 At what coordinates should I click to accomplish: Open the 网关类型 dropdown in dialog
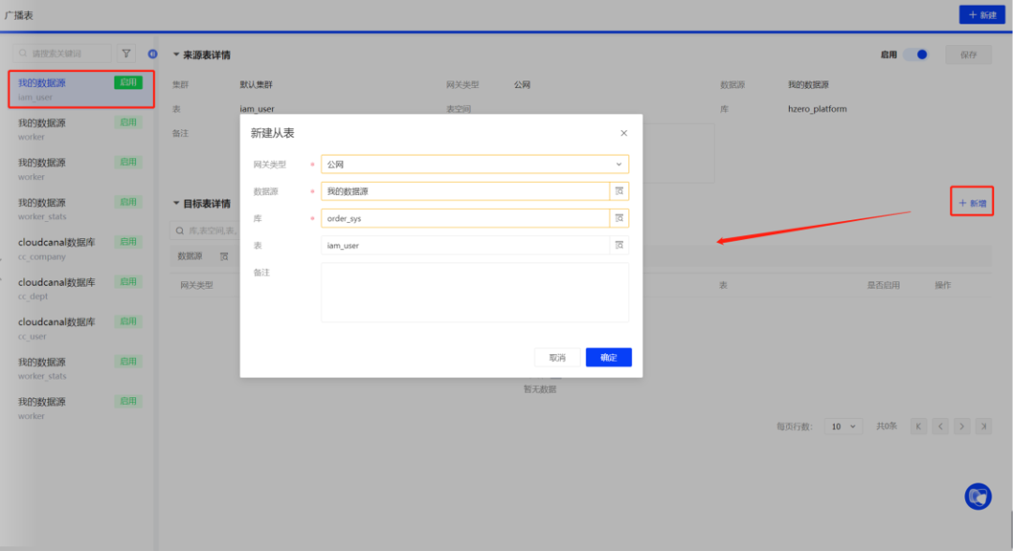475,165
